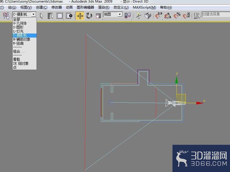
Task: Select 全部 in filter list
Action: coord(24,19)
